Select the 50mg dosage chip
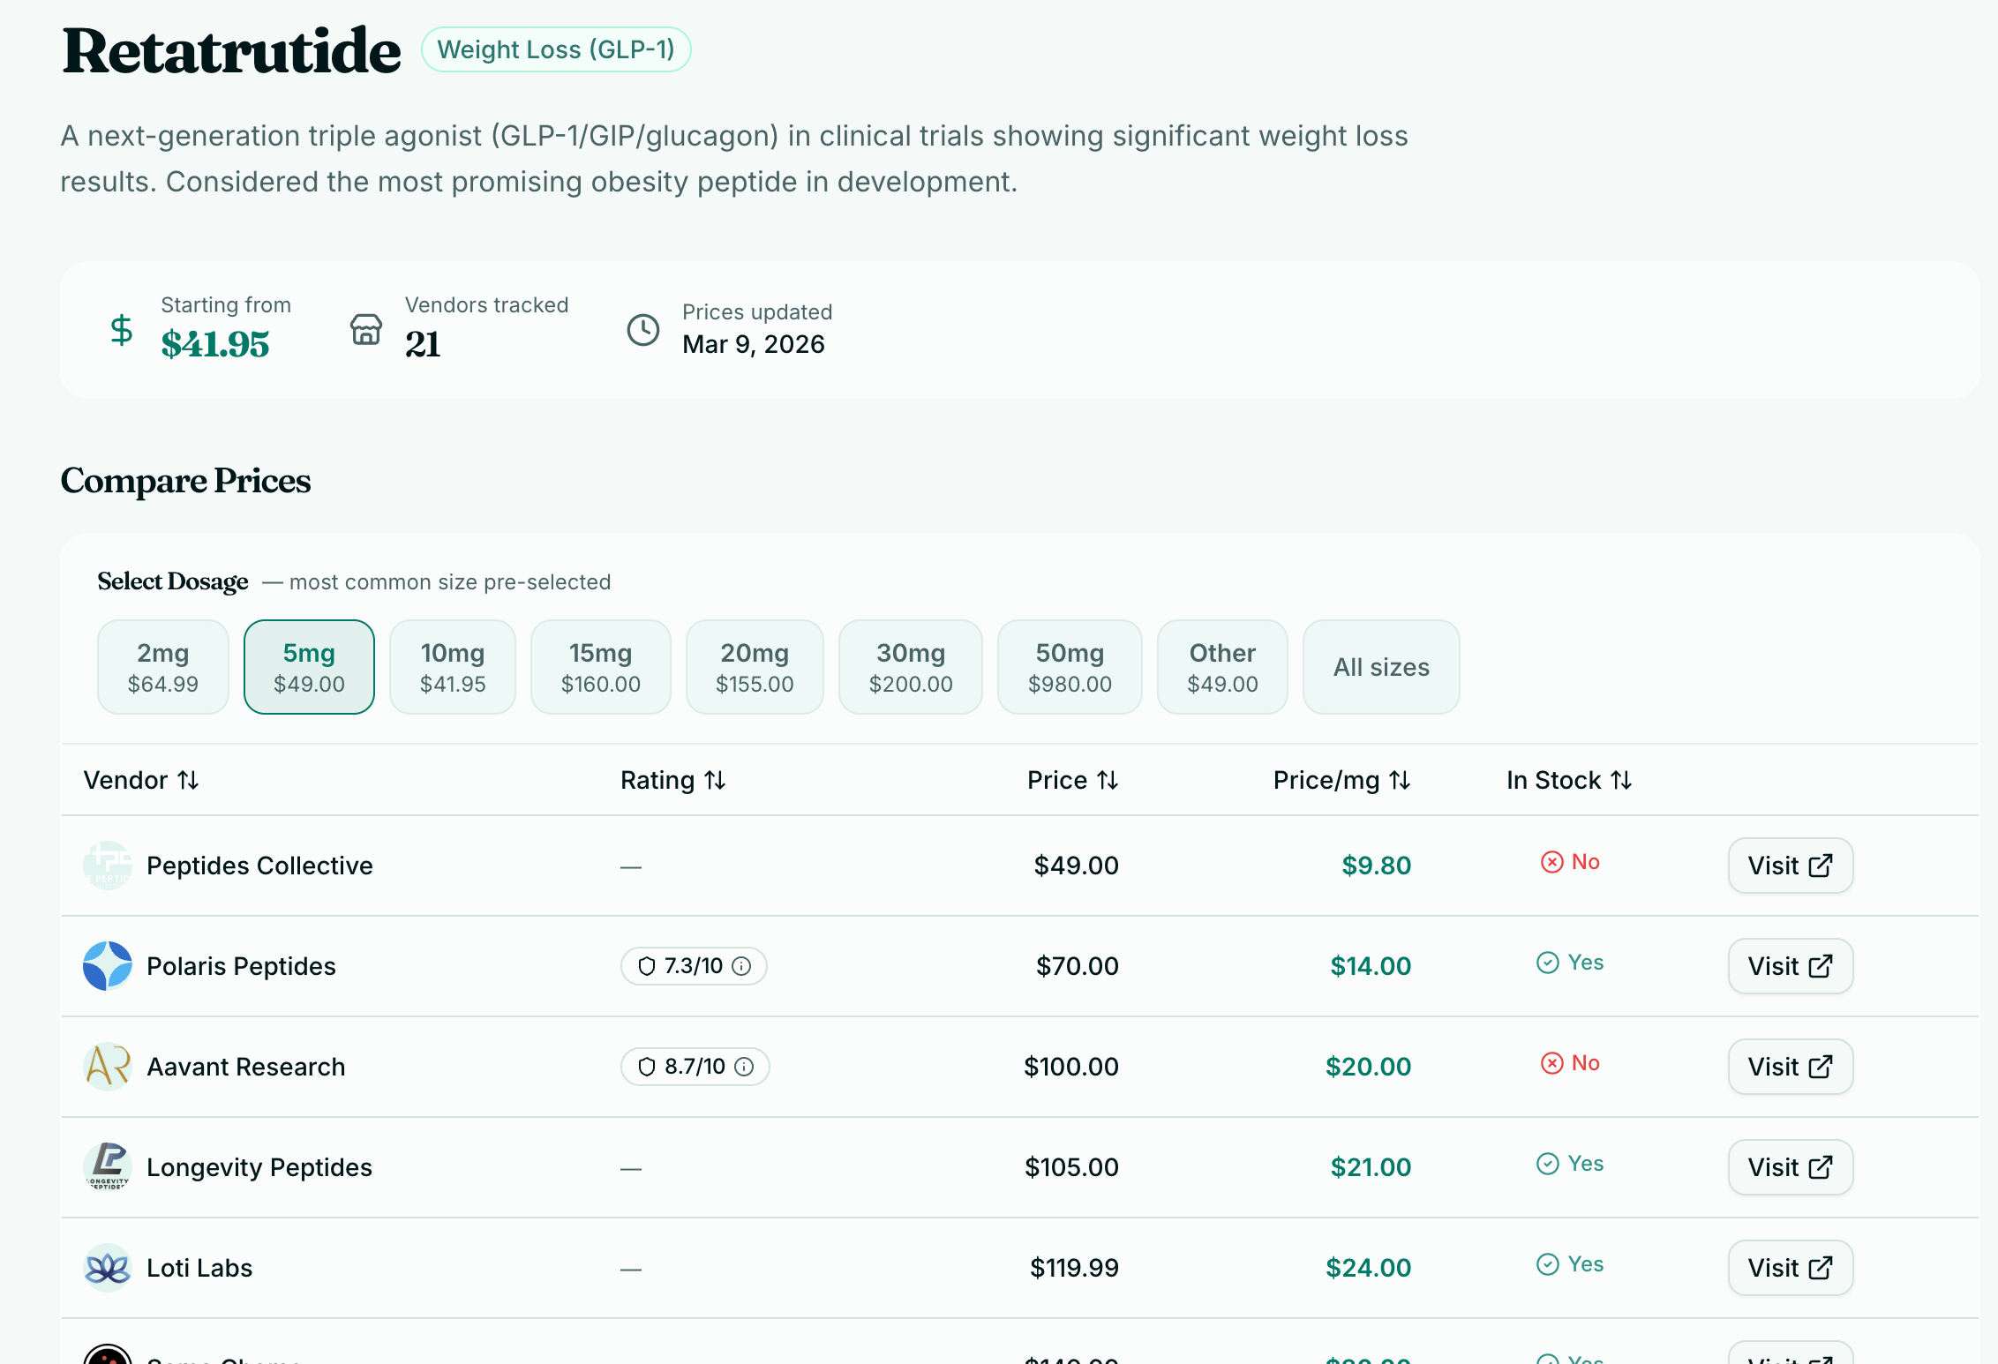Viewport: 1998px width, 1364px height. pos(1069,667)
